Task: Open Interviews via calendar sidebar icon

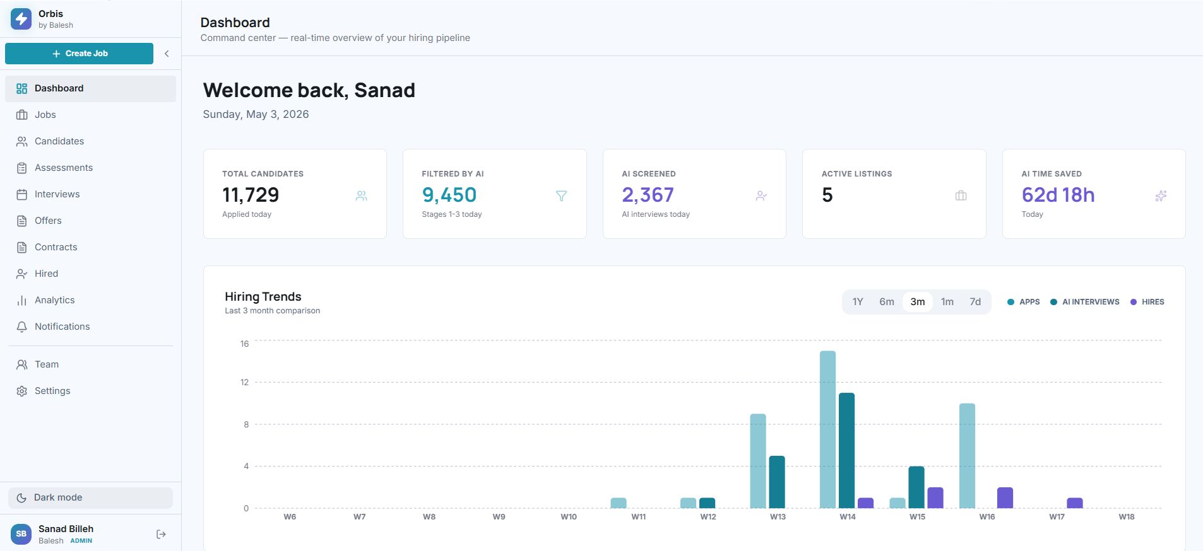Action: coord(22,194)
